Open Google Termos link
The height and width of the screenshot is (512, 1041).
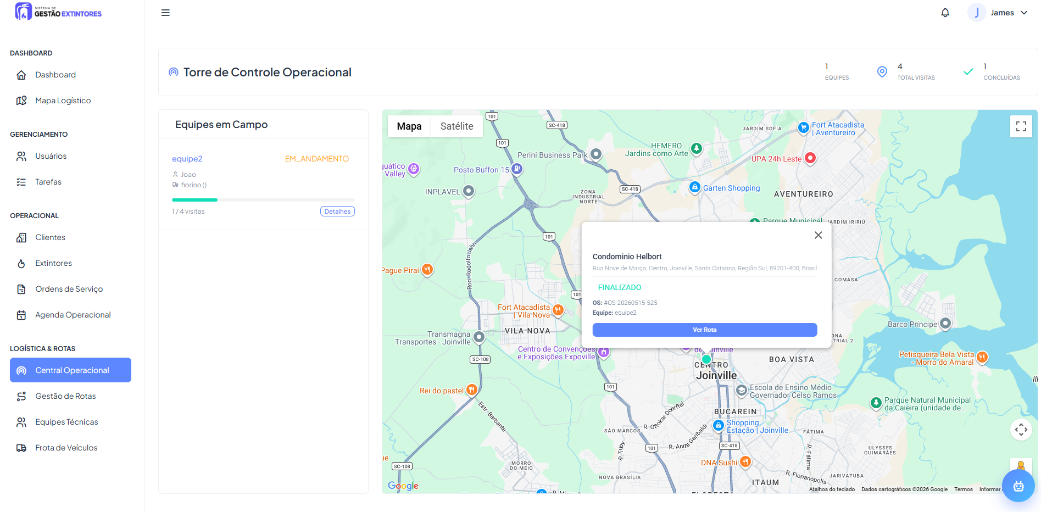(963, 489)
